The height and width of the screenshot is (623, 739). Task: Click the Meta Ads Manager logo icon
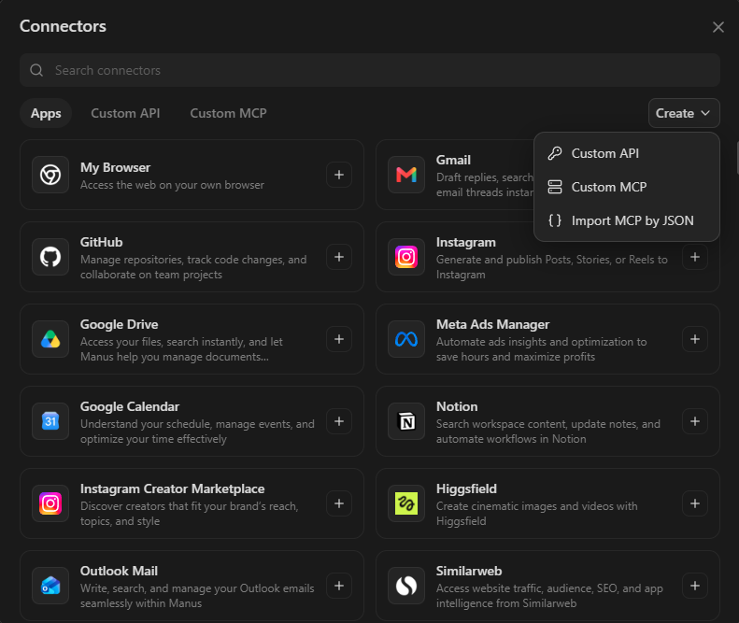pyautogui.click(x=406, y=339)
